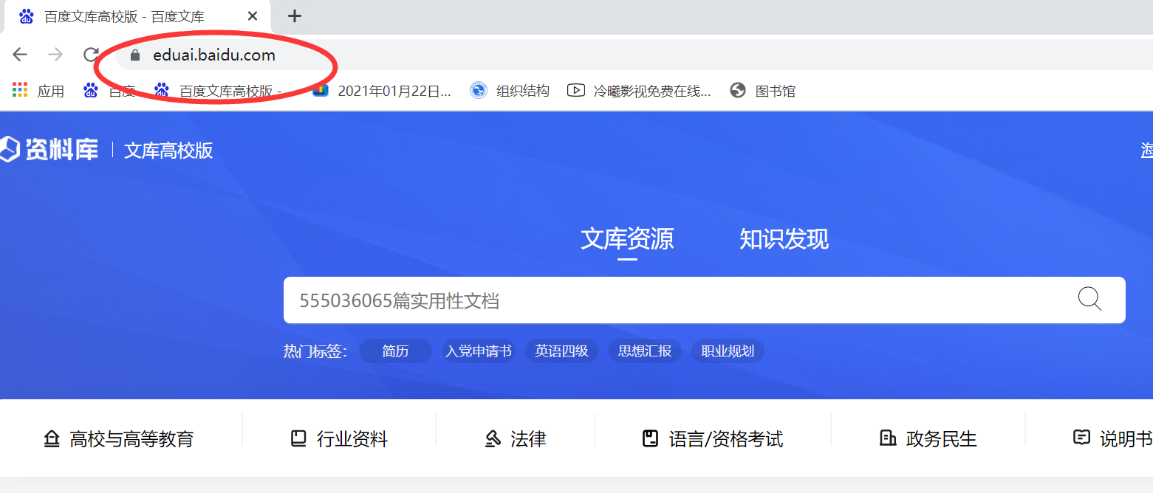
Task: Switch to the 知识发现 tab
Action: 784,239
